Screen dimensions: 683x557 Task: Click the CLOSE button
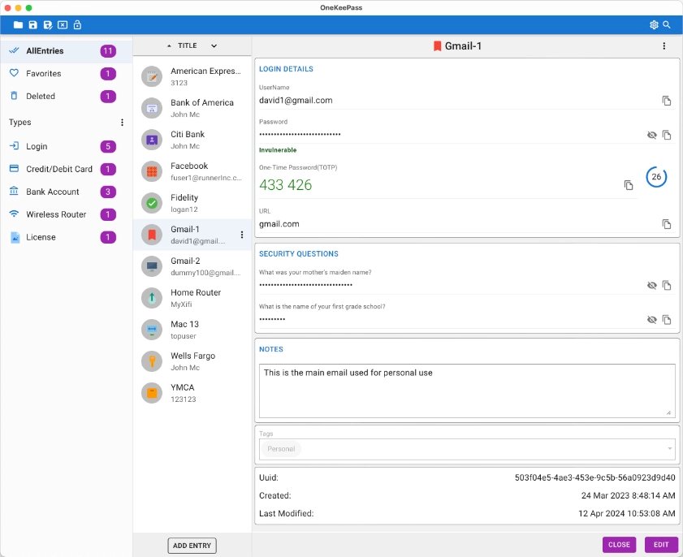pos(619,544)
